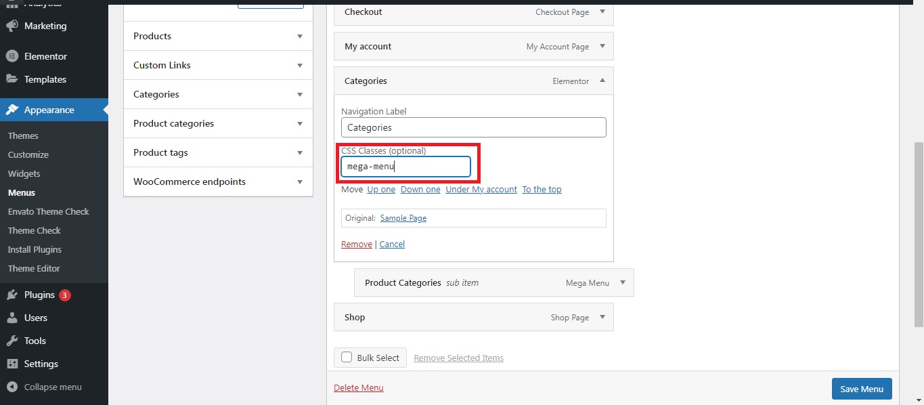Click the Users person icon

12,318
